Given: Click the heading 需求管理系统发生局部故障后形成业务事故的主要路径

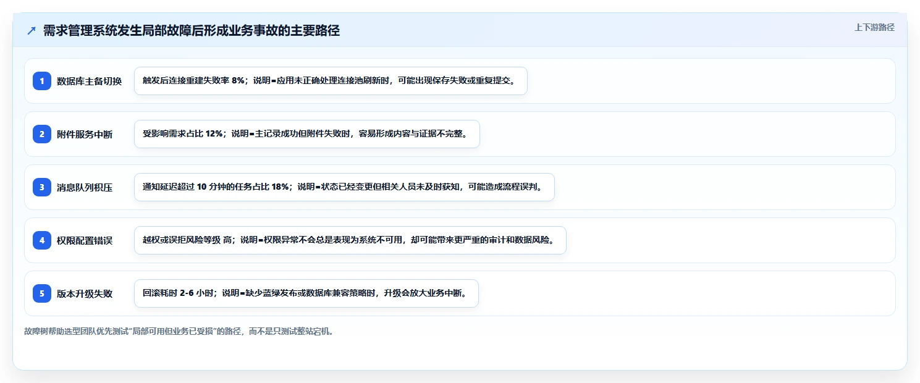Looking at the screenshot, I should pyautogui.click(x=192, y=31).
